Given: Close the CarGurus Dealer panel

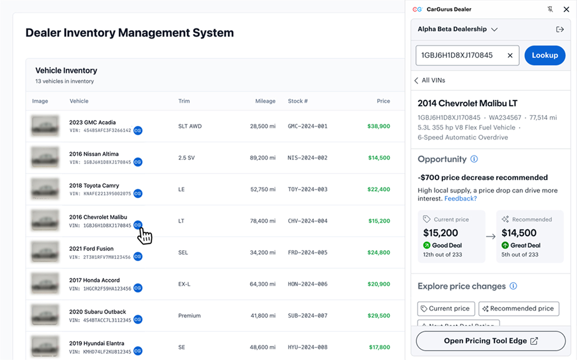Looking at the screenshot, I should coord(567,9).
